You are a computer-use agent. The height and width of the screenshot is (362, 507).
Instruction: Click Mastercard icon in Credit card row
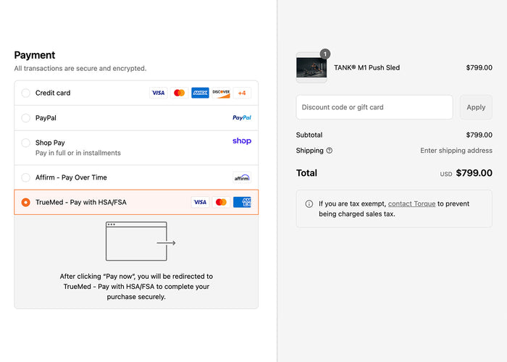(x=179, y=93)
